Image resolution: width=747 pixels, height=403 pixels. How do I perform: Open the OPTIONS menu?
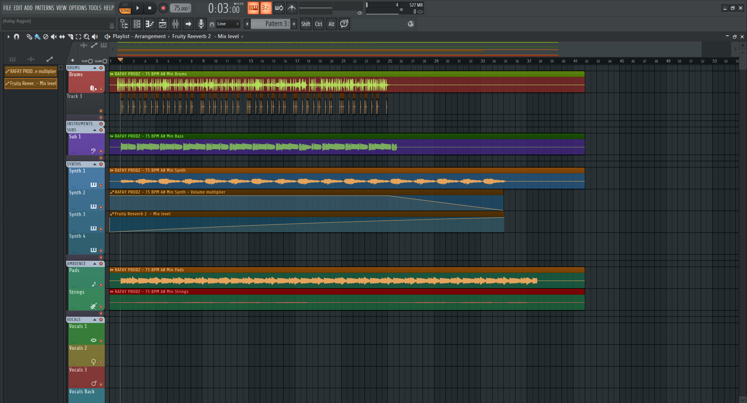click(x=77, y=8)
